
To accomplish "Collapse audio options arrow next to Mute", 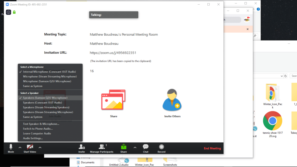I will pyautogui.click(x=20, y=148).
